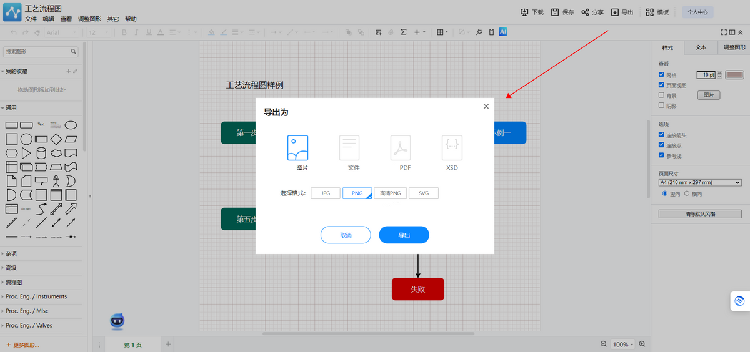This screenshot has width=750, height=352.
Task: Expand the 流程图 section
Action: tap(12, 282)
